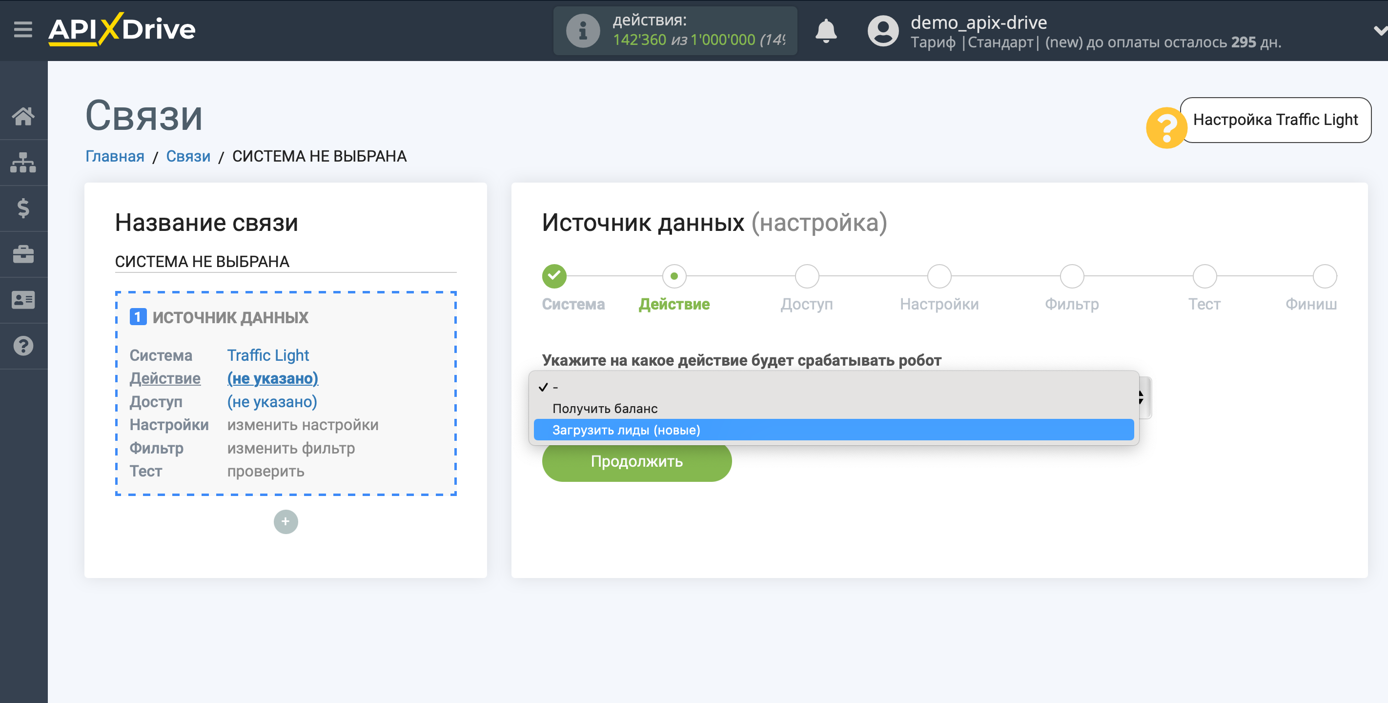Select Загрузить лиды (новые) option

coord(834,430)
